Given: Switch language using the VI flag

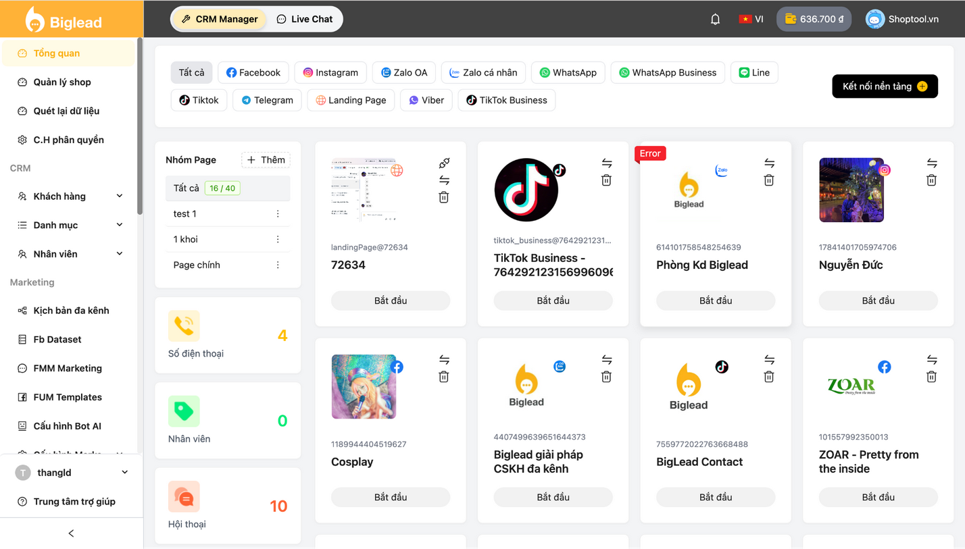Looking at the screenshot, I should (x=751, y=19).
